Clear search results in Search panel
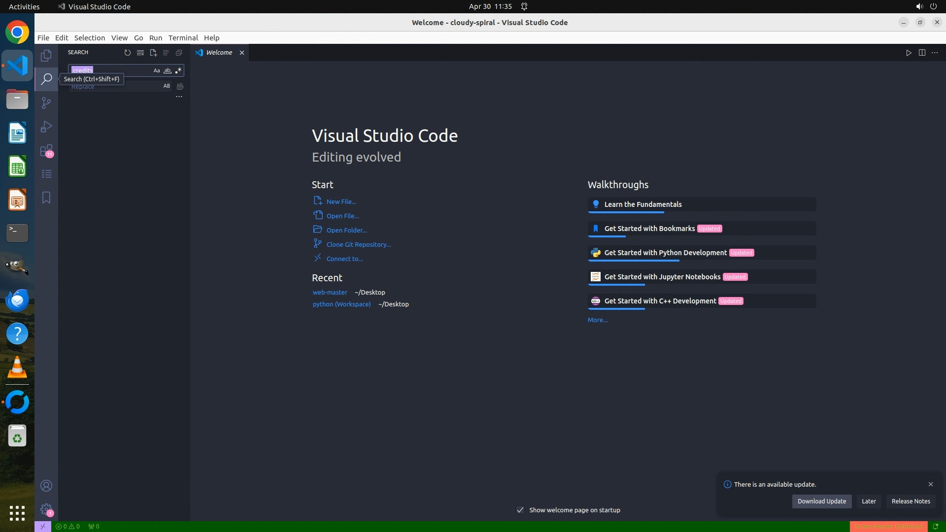The width and height of the screenshot is (946, 532). (x=140, y=53)
